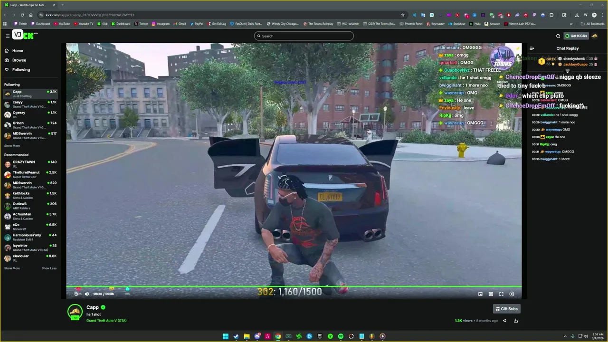Open Spotify from taskbar

341,336
